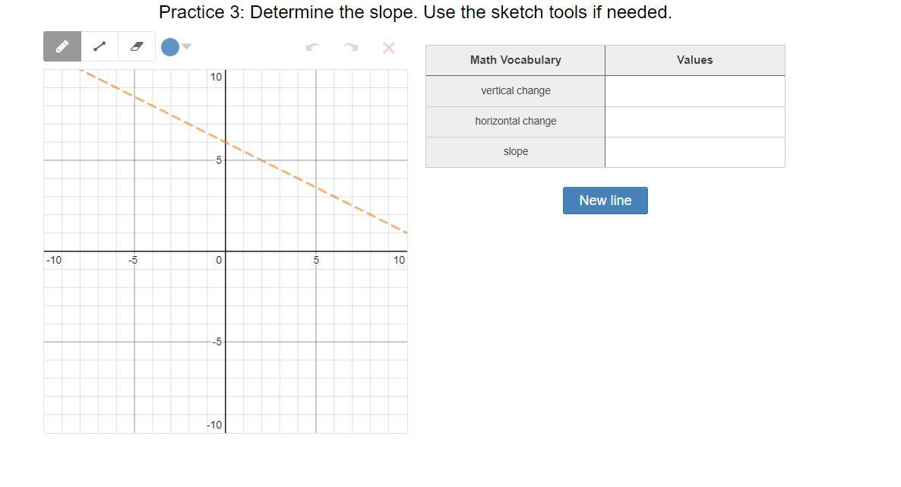
Task: Click the slope value cell
Action: click(694, 152)
